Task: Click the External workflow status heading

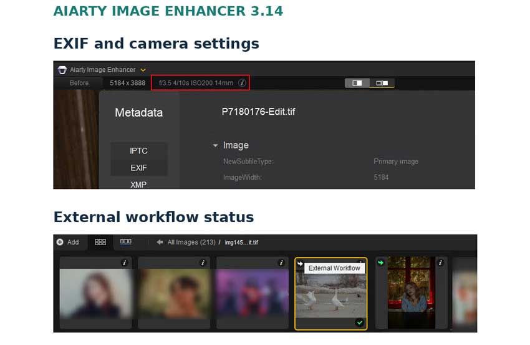Action: click(x=153, y=217)
